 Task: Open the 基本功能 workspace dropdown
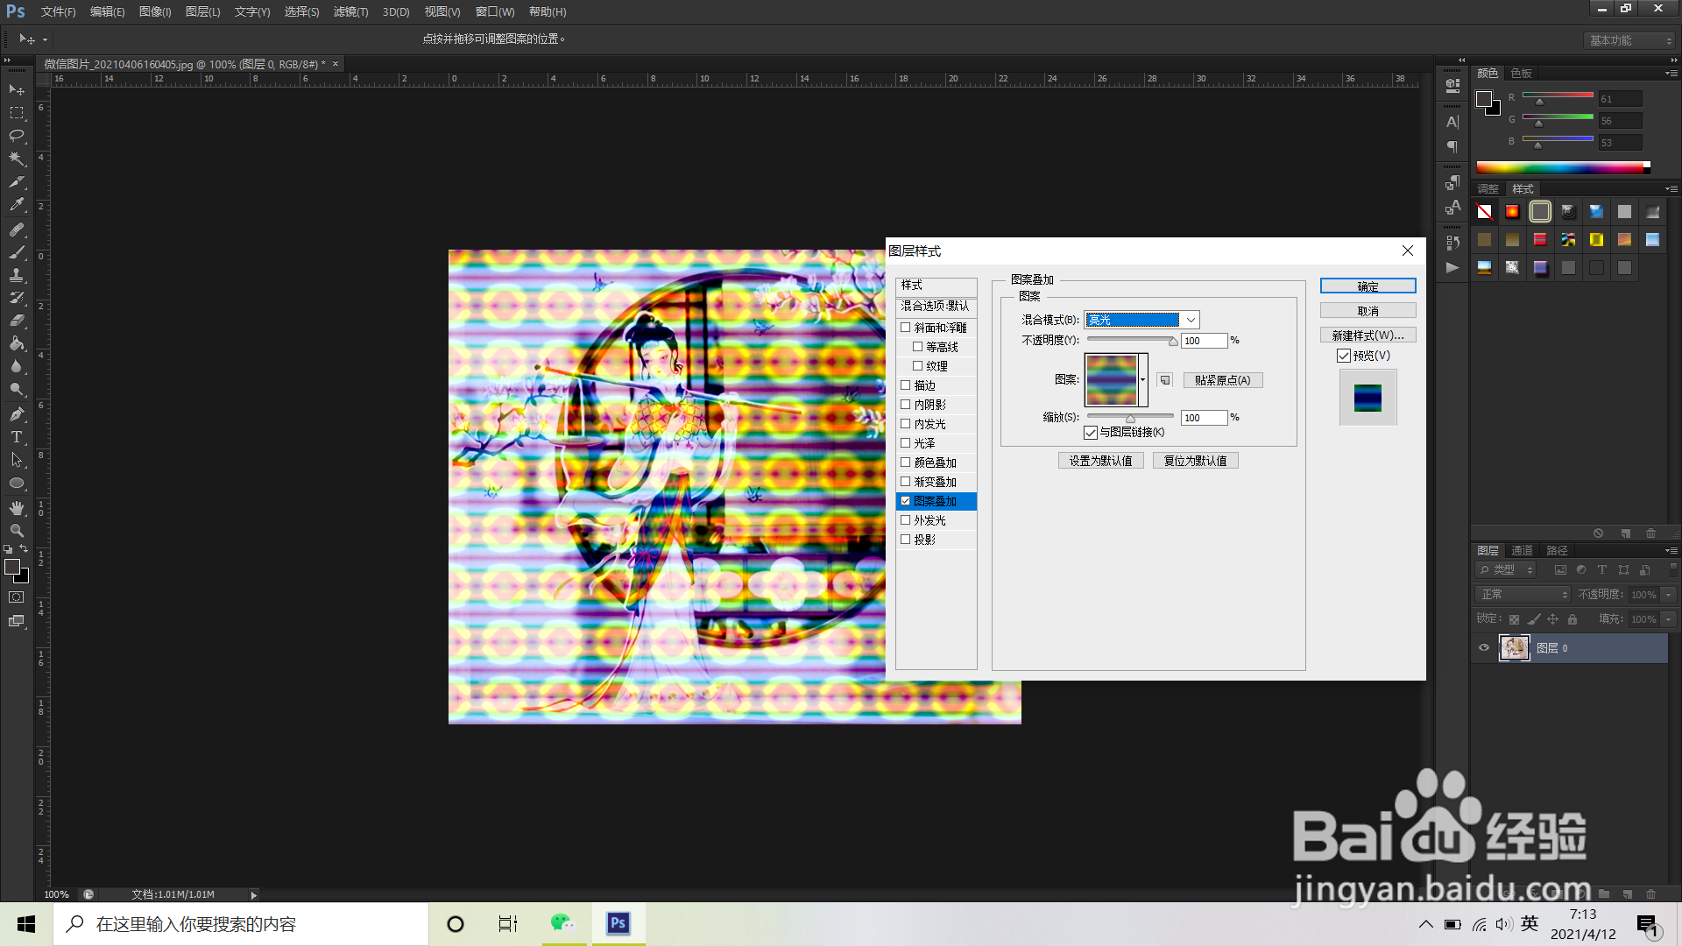tap(1629, 40)
